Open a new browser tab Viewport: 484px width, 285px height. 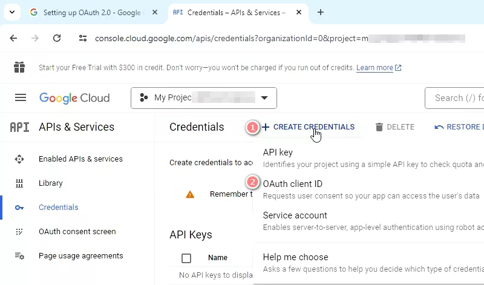click(x=321, y=12)
